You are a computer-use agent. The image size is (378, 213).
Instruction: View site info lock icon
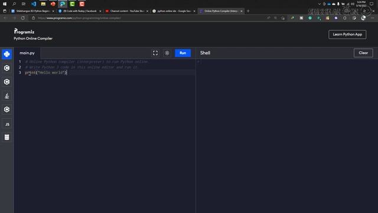(x=33, y=18)
